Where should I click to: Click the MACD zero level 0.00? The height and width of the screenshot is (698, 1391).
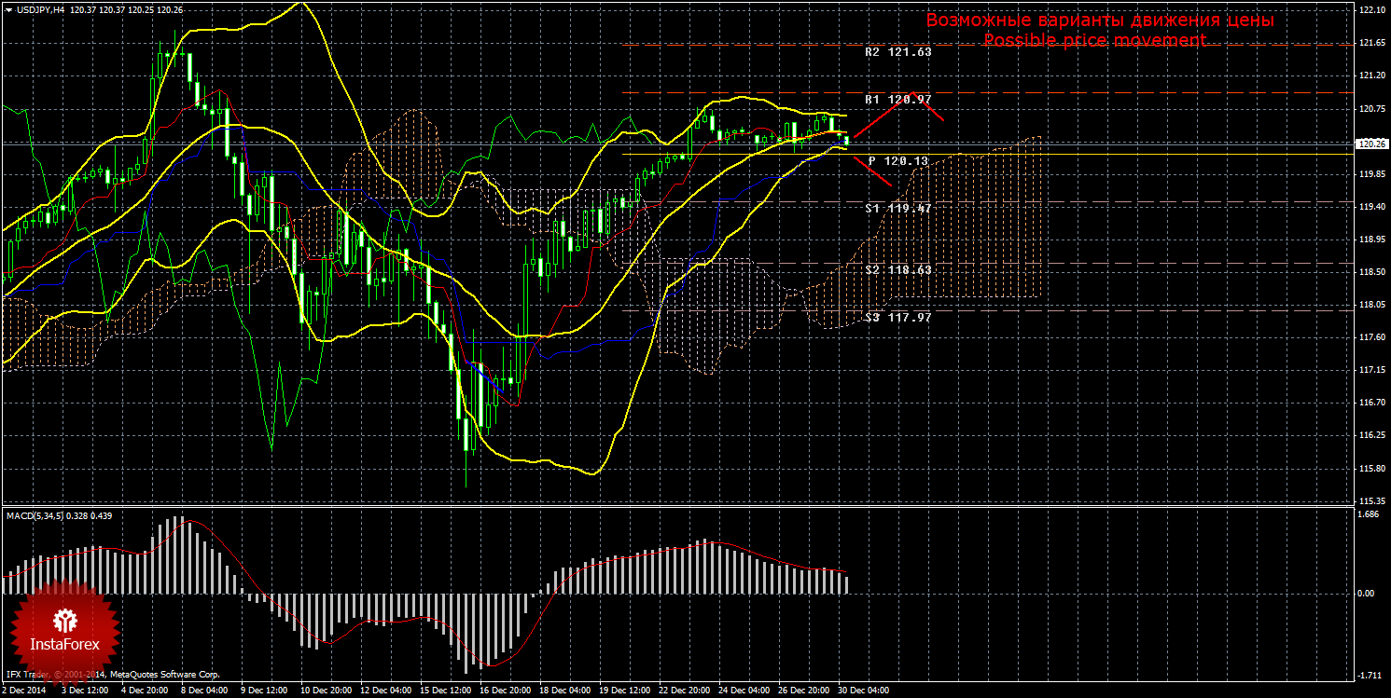click(1368, 593)
